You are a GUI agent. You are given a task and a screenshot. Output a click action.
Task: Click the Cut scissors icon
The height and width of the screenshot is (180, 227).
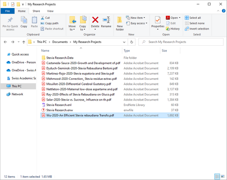click(43, 18)
